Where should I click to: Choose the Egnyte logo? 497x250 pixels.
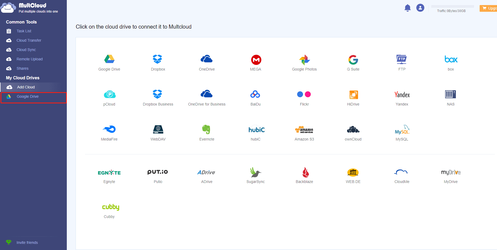point(109,173)
